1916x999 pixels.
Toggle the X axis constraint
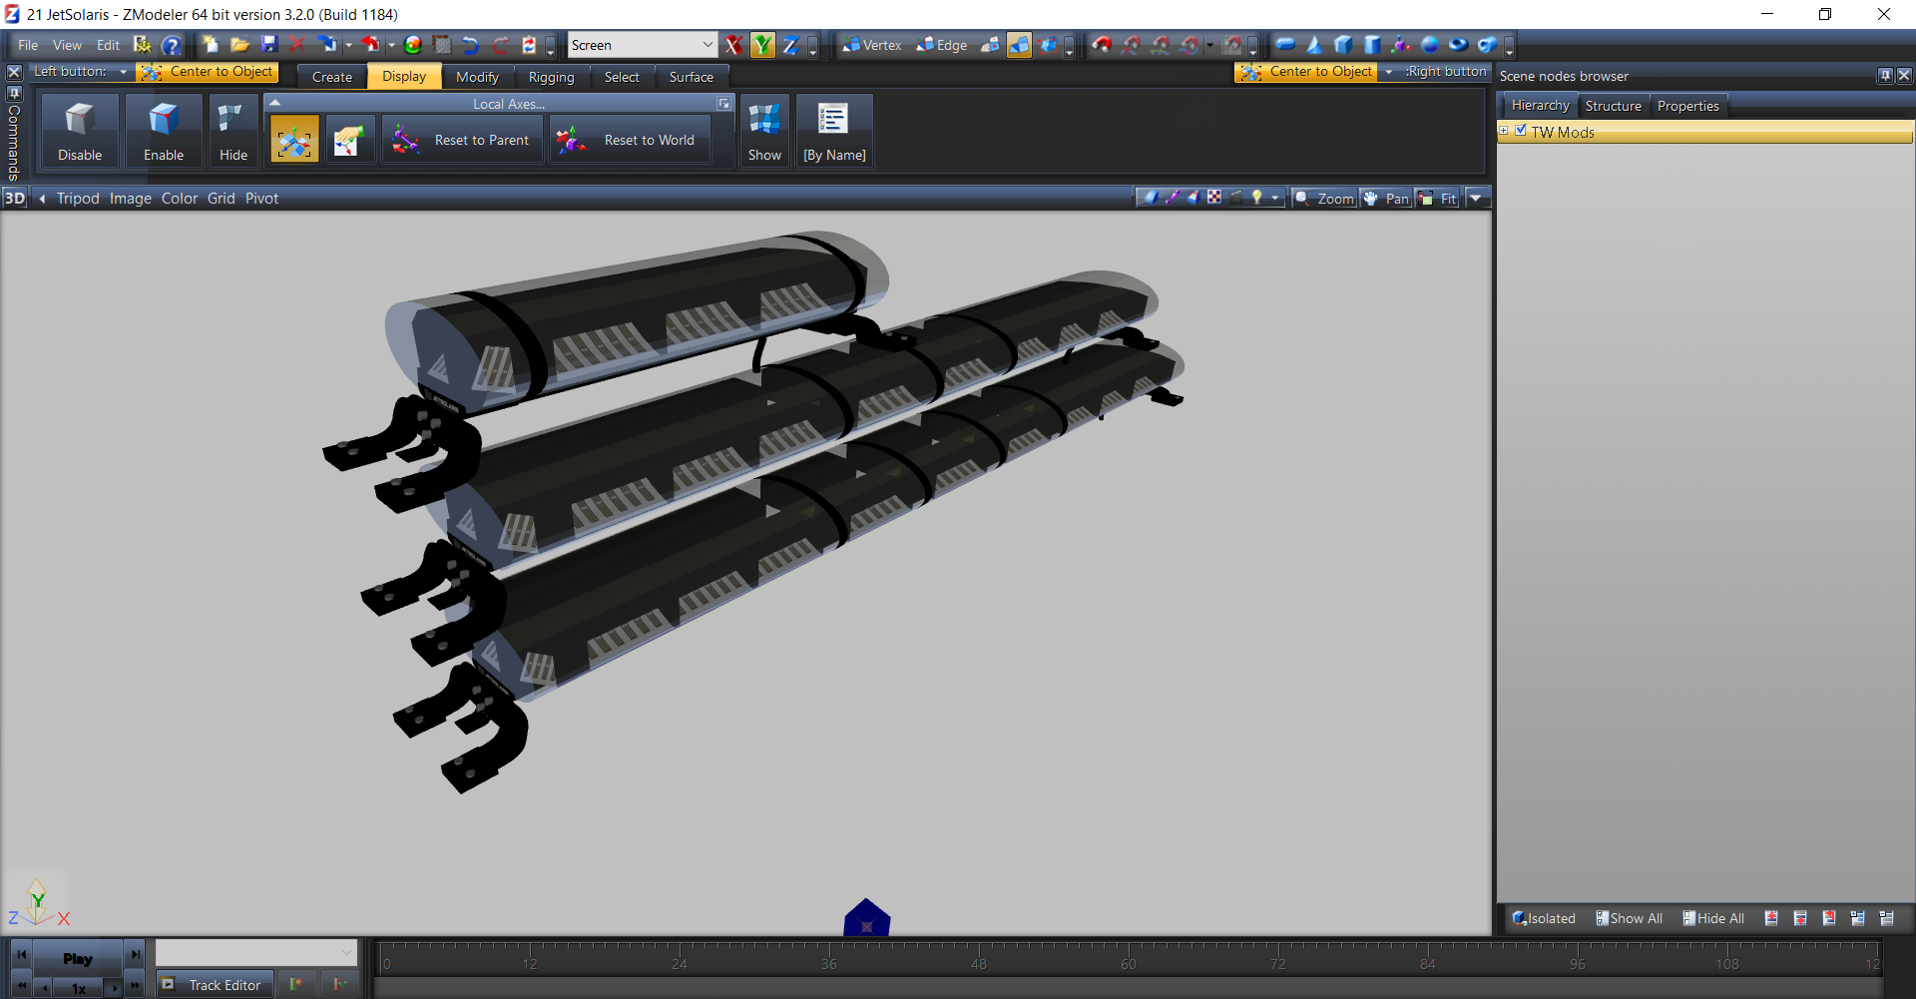pos(733,45)
